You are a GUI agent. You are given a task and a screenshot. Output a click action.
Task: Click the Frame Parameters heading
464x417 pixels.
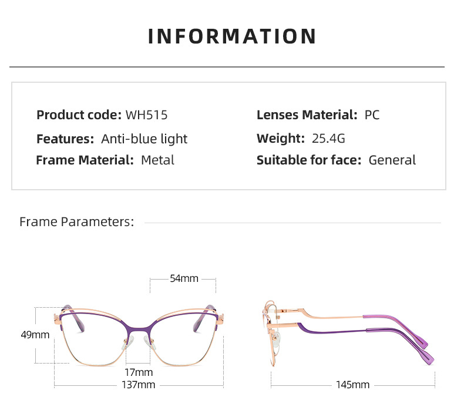76,221
